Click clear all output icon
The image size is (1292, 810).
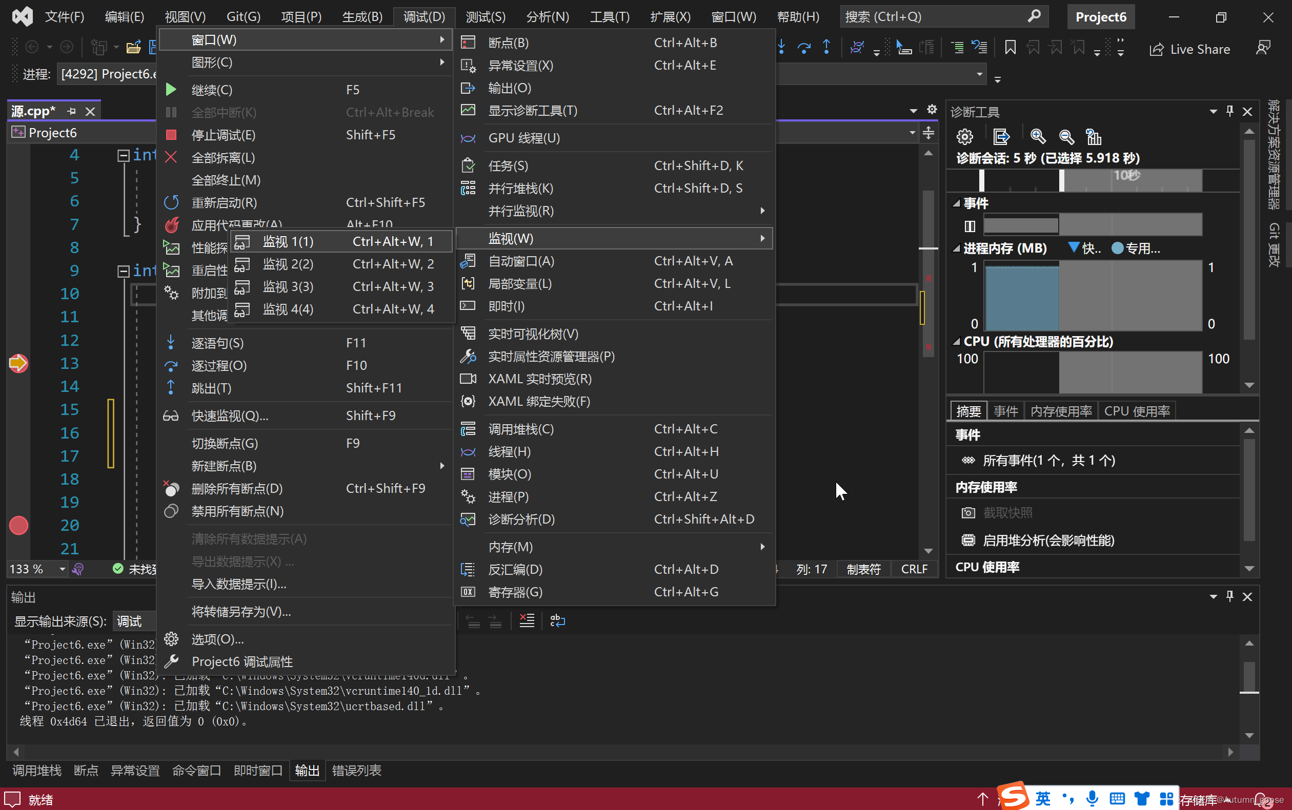click(527, 621)
